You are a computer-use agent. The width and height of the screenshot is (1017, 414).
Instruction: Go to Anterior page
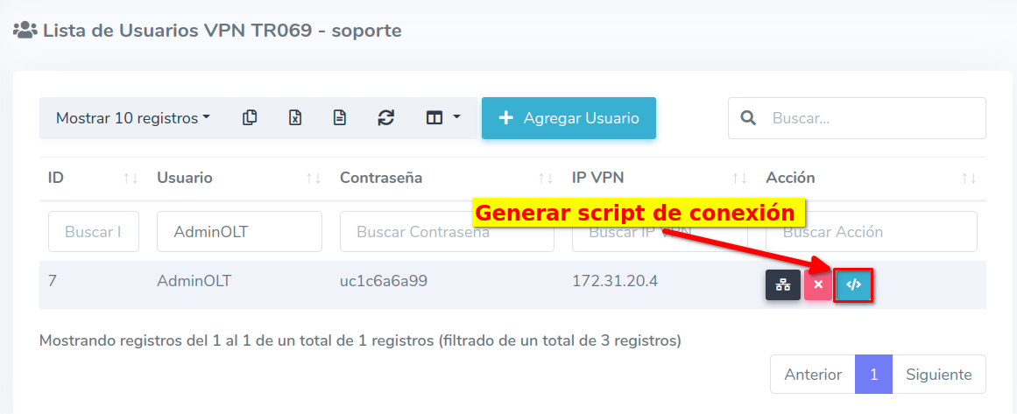click(813, 375)
